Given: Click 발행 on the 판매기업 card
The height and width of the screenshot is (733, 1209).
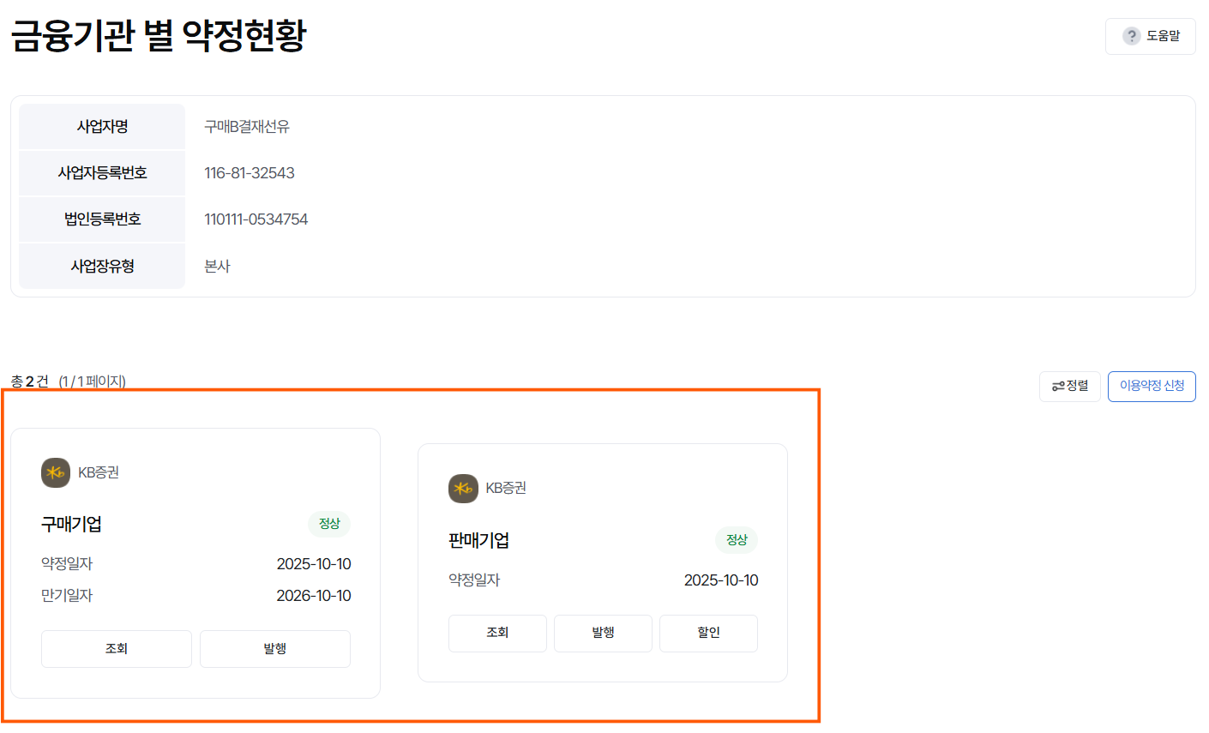Looking at the screenshot, I should point(603,634).
